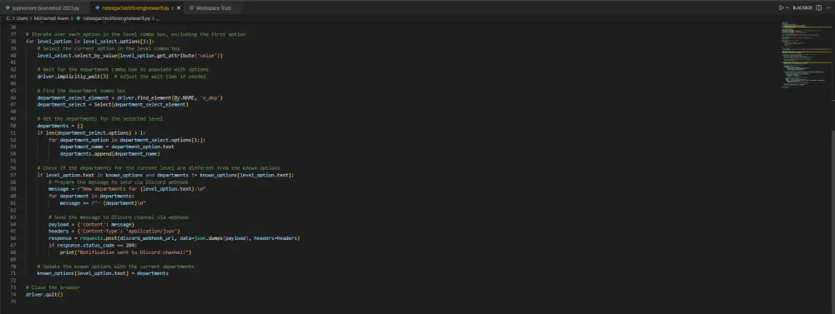
Task: Click the print Notification sent line
Action: pos(125,252)
